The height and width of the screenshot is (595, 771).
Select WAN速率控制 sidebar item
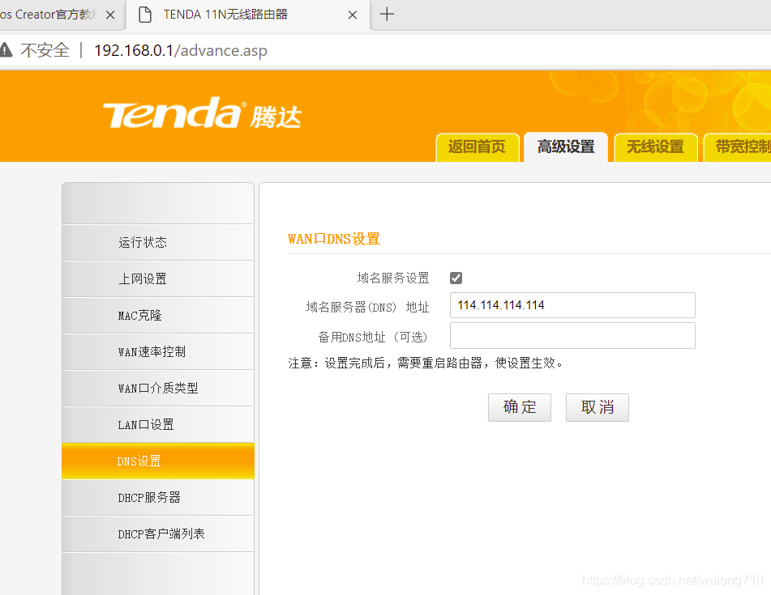tap(158, 351)
